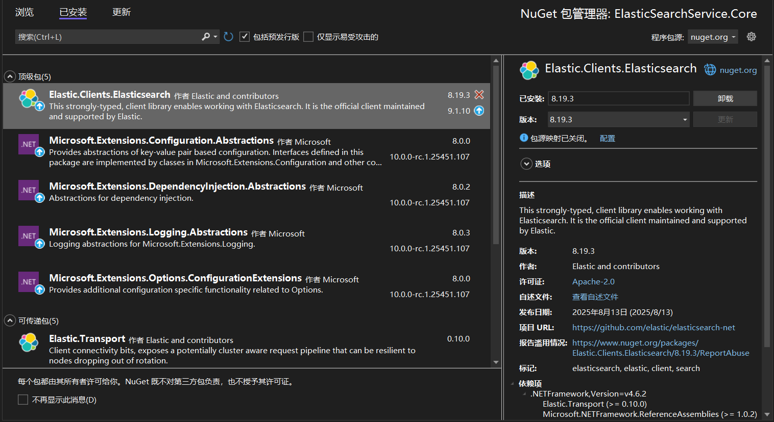Click update badge on Logging.Abstractions icon
The height and width of the screenshot is (422, 774).
coord(39,244)
